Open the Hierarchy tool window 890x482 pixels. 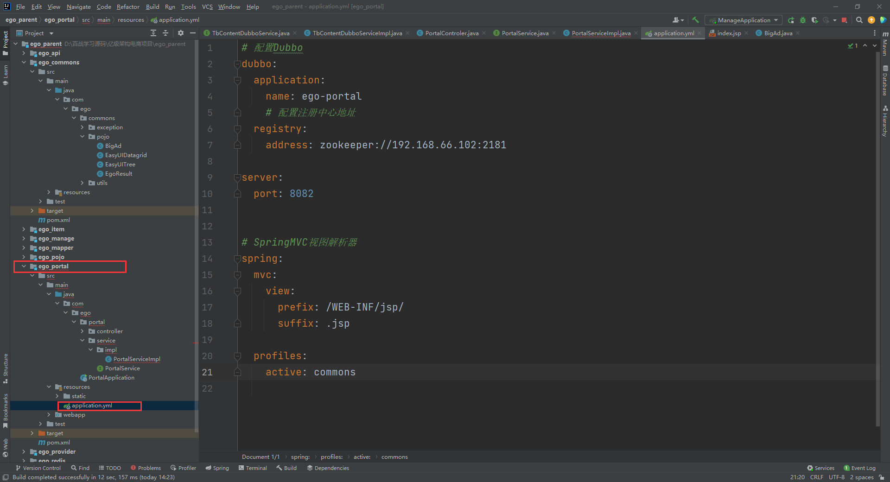click(x=885, y=121)
